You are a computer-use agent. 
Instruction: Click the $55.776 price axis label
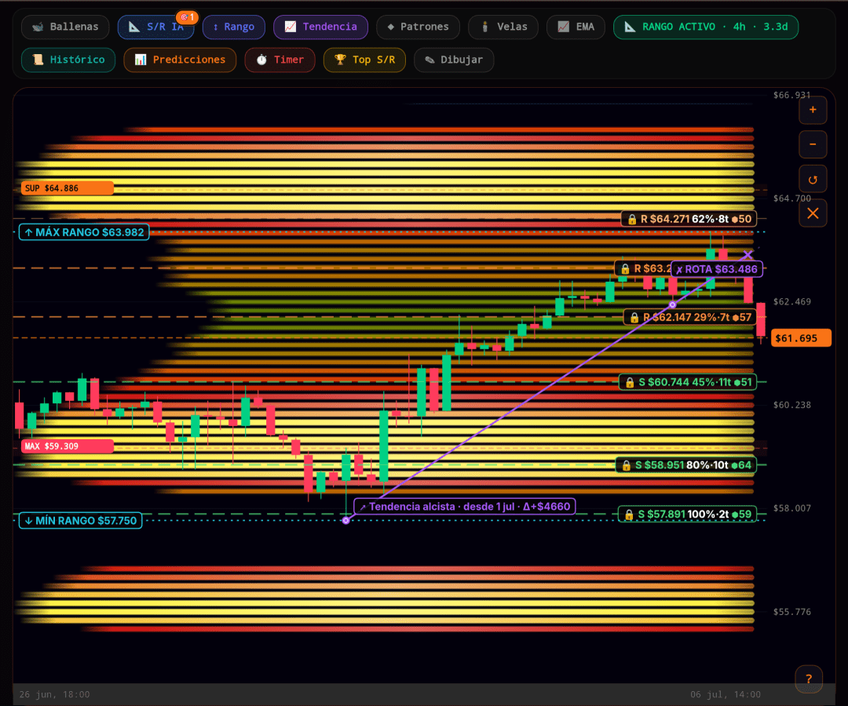coord(791,612)
